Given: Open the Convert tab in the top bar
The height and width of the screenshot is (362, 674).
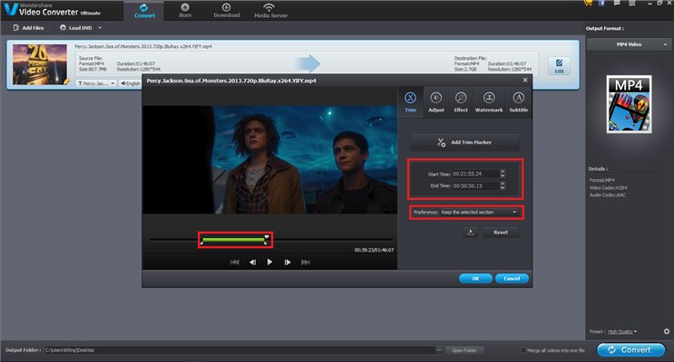Looking at the screenshot, I should (144, 11).
